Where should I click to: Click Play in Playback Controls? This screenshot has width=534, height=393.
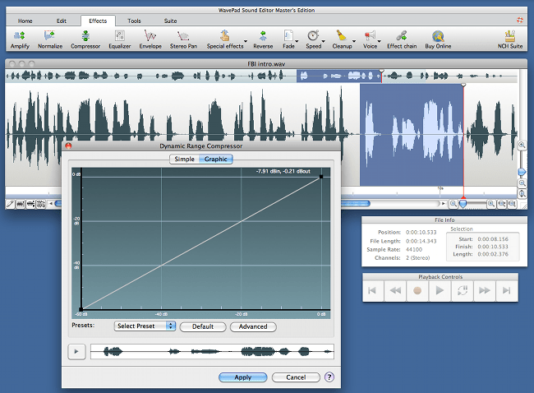pyautogui.click(x=440, y=290)
